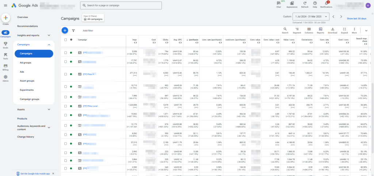Open Change history page
The image size is (374, 176).
point(26,137)
